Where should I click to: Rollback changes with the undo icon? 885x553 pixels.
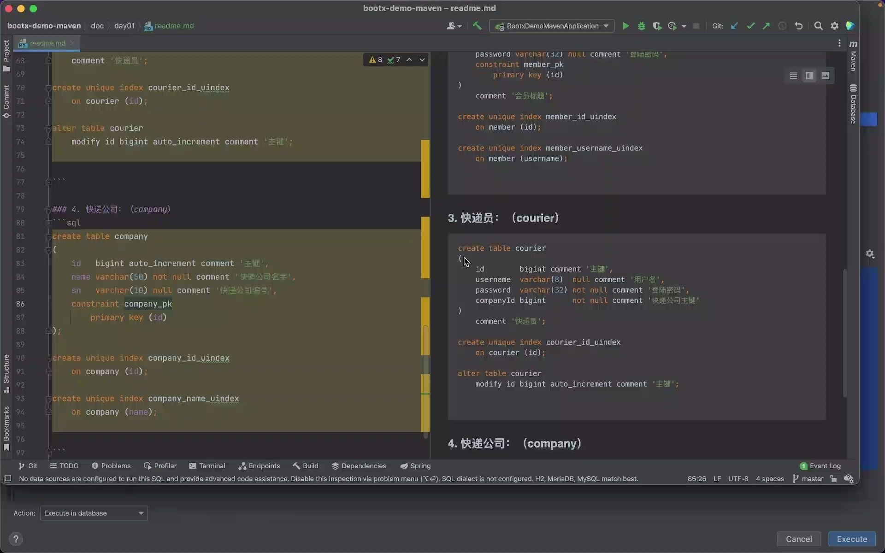[x=798, y=26]
